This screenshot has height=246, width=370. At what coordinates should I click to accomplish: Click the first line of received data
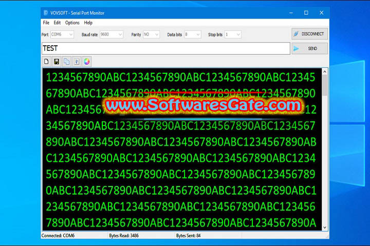coord(180,77)
